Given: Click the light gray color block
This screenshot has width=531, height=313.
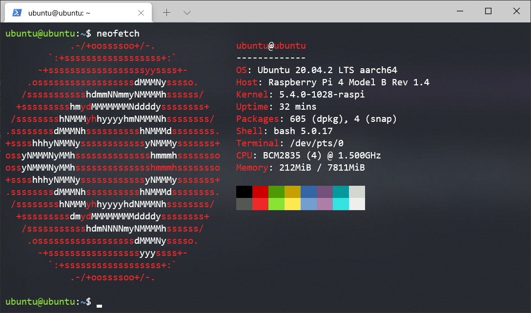Looking at the screenshot, I should coord(357,192).
